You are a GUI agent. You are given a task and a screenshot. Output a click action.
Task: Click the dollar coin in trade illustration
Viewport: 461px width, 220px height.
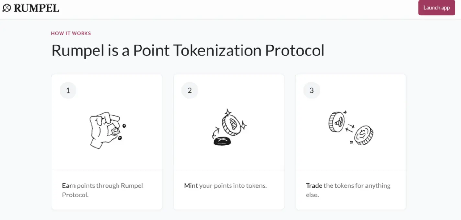pyautogui.click(x=364, y=135)
